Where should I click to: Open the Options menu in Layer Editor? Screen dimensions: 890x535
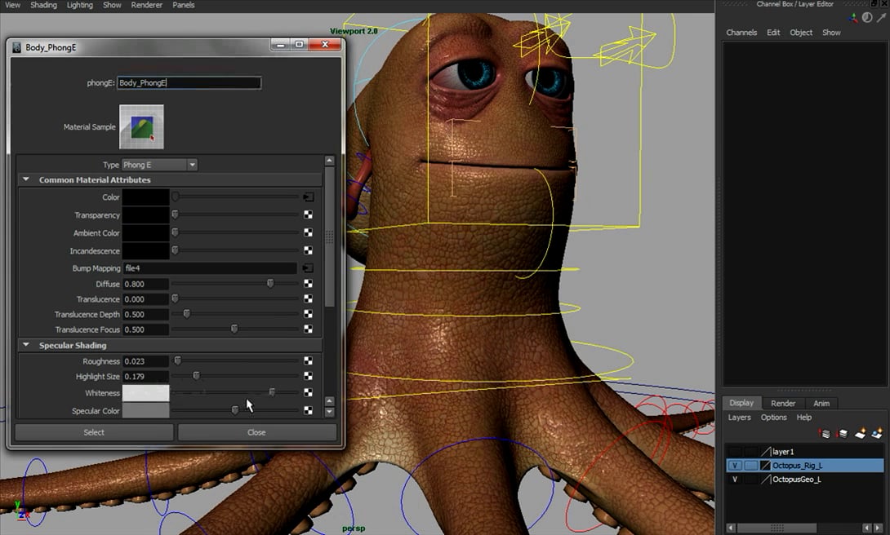773,418
